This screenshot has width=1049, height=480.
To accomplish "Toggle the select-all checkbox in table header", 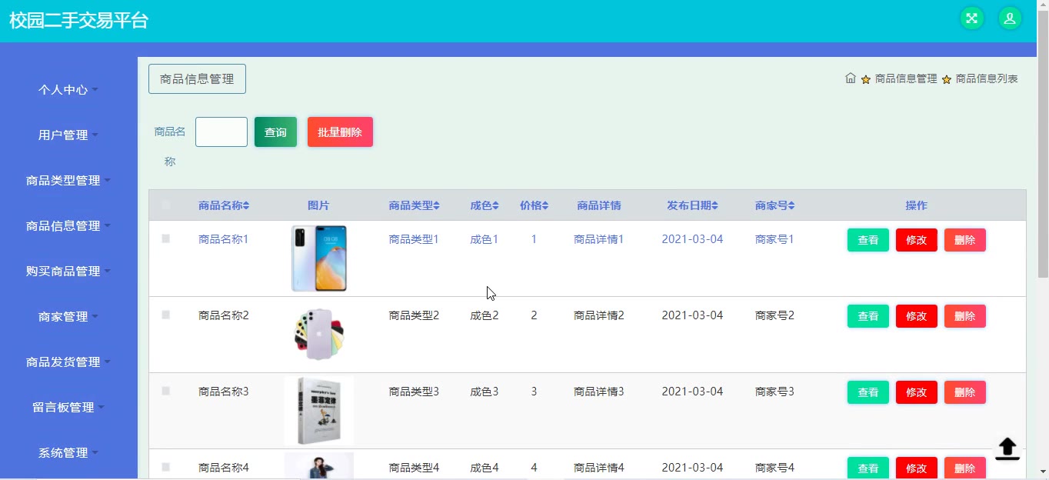I will click(165, 205).
